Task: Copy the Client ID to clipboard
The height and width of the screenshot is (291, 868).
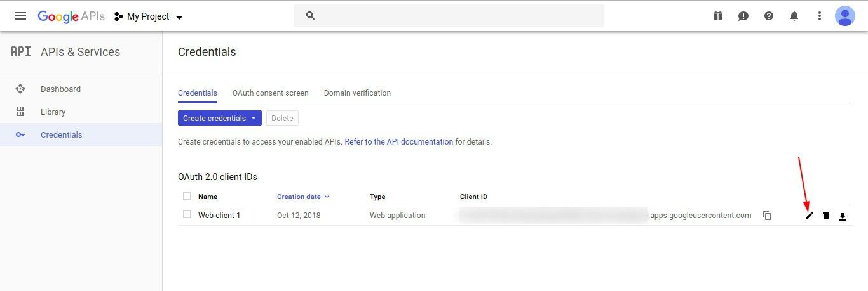Action: point(767,216)
